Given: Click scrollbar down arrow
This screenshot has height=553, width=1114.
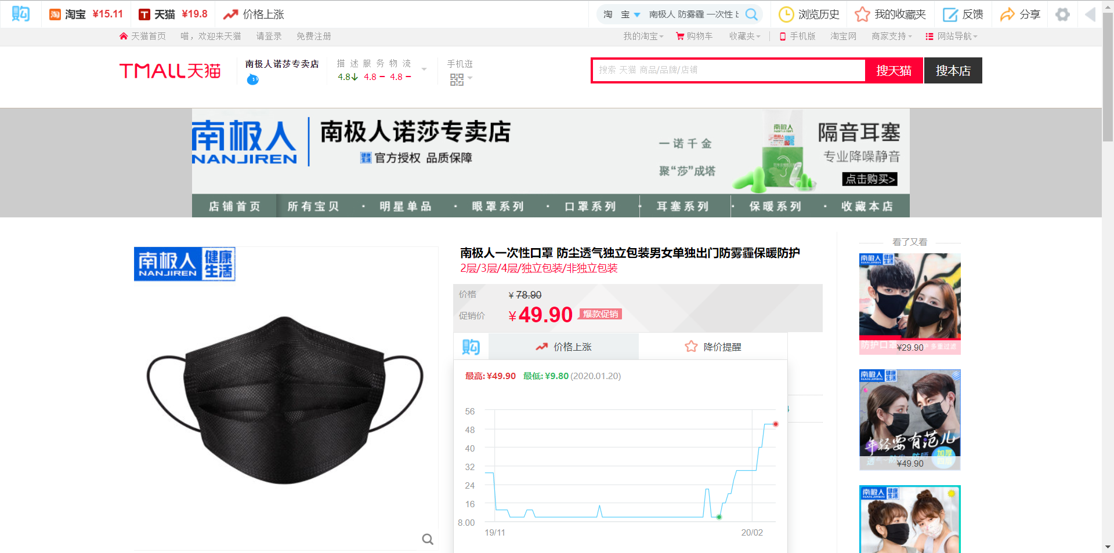Looking at the screenshot, I should (x=1108, y=547).
